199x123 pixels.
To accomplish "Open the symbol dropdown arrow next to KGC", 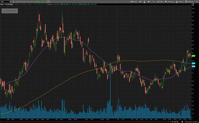I will [11, 2].
